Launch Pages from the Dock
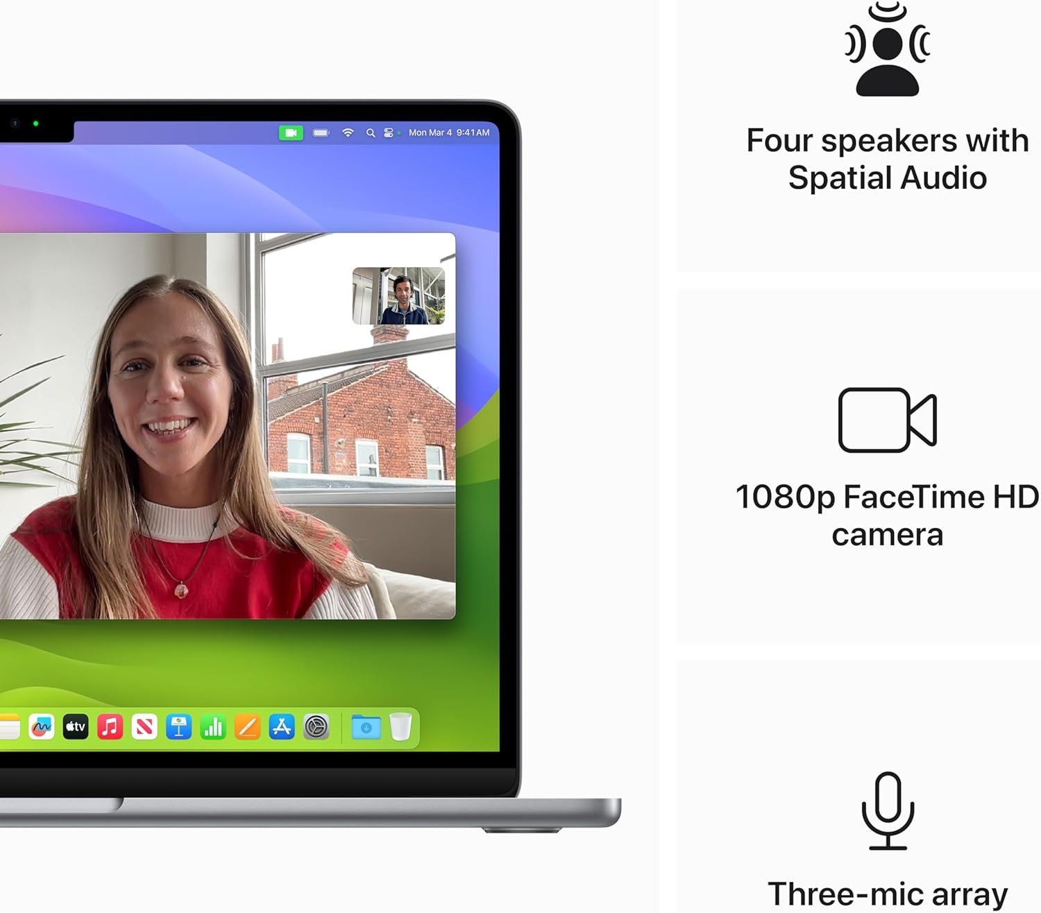This screenshot has height=913, width=1041. click(247, 727)
